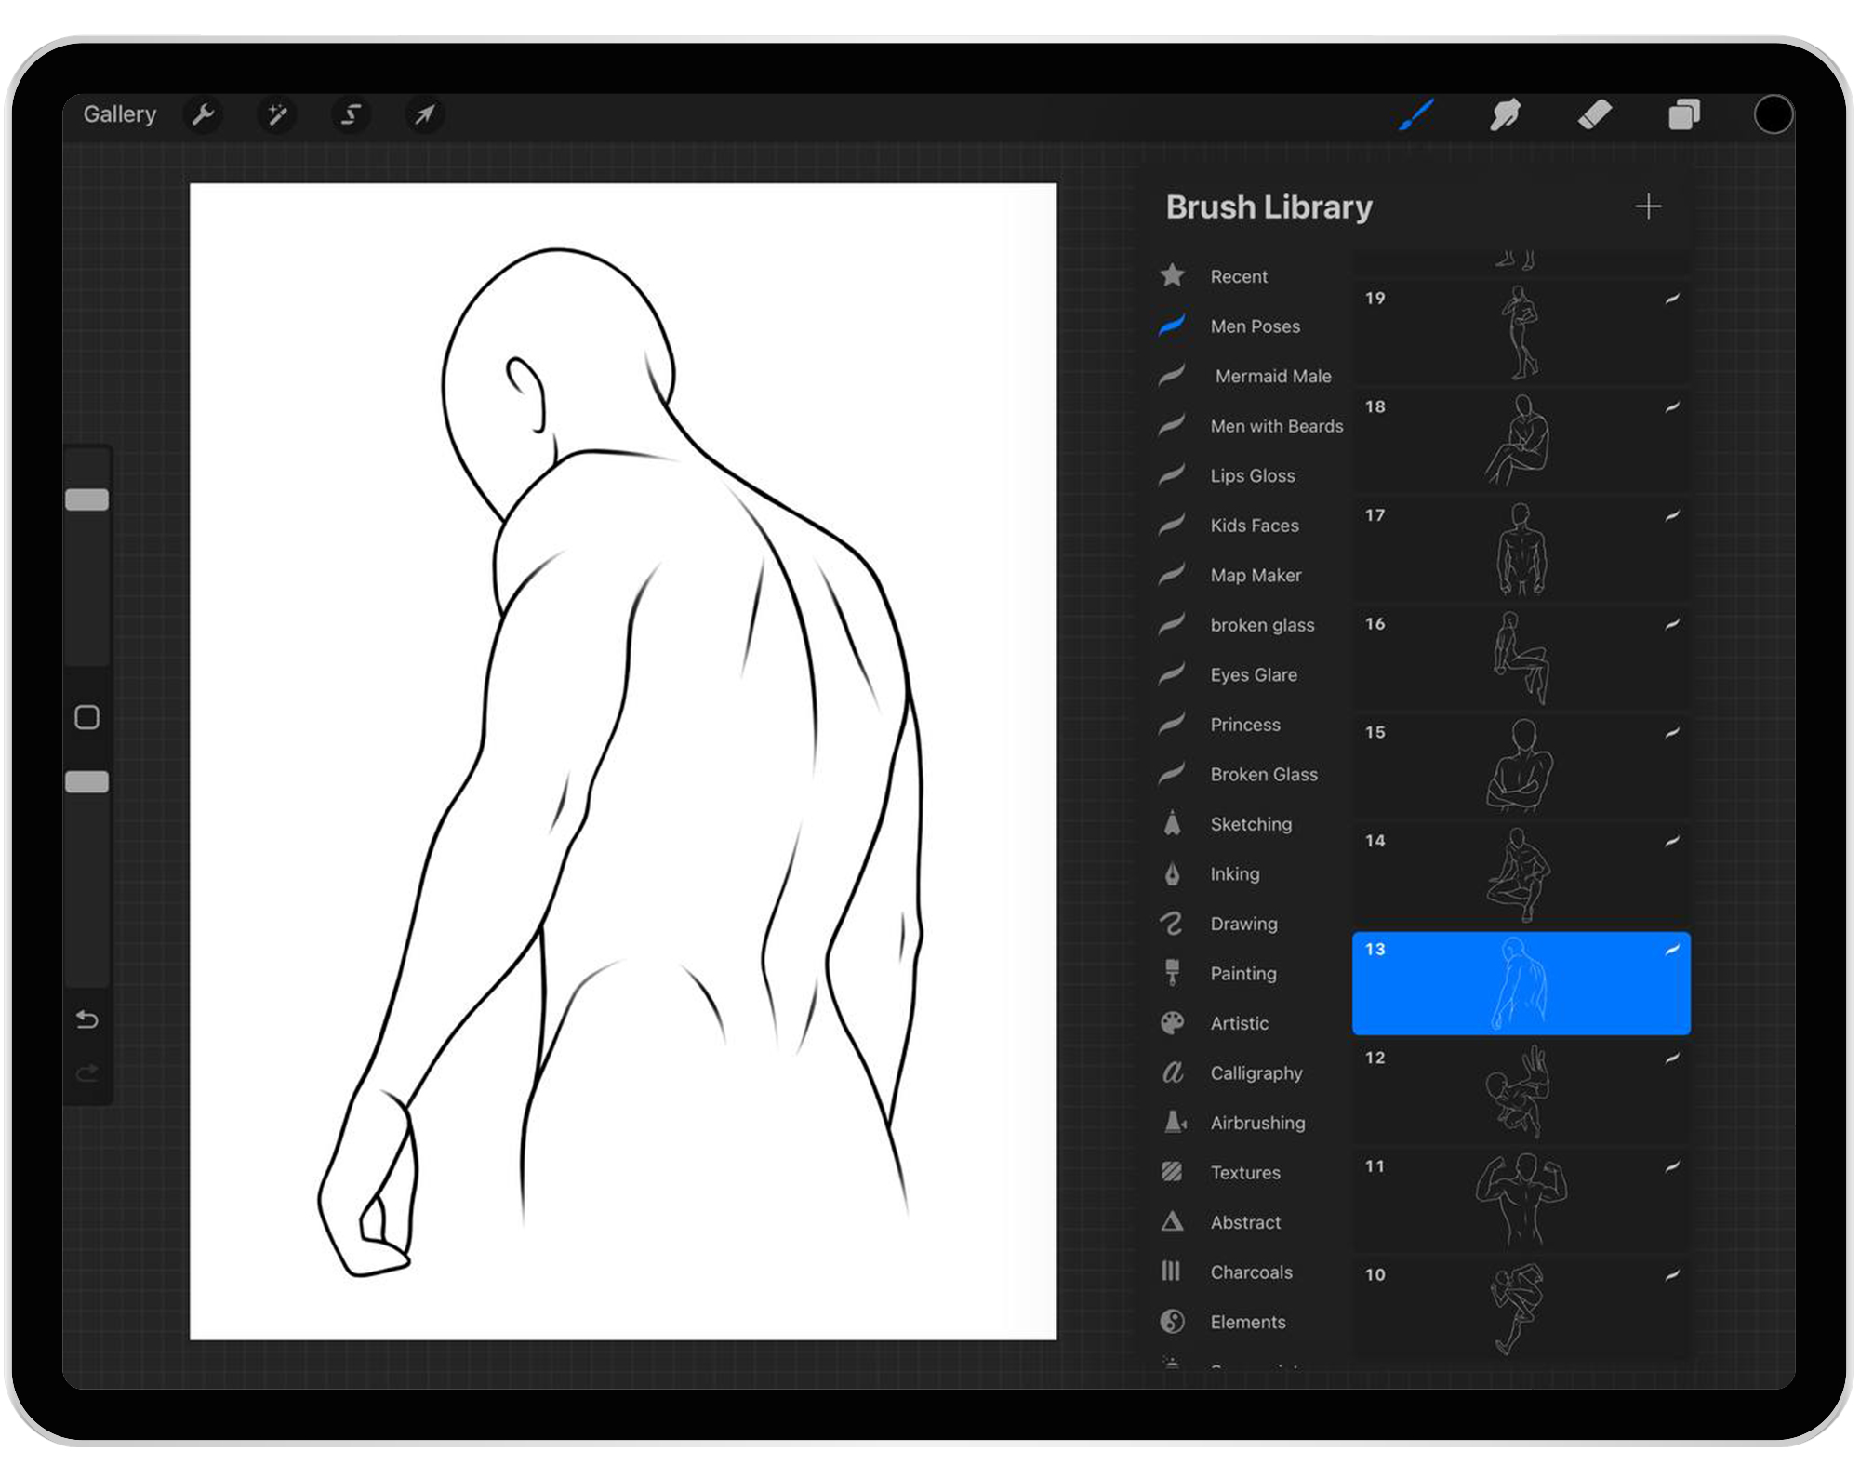Switch to the Calligraphy brush set

[1255, 1072]
